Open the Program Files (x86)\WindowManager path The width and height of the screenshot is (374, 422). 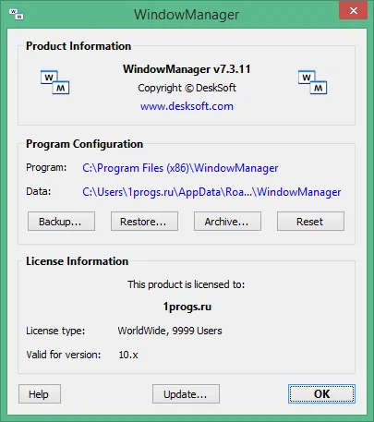click(x=180, y=168)
